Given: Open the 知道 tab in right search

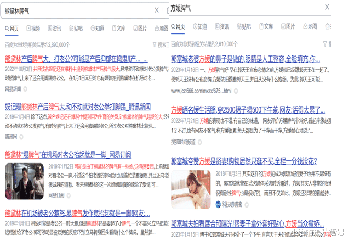Looking at the screenshot, I should [200, 26].
